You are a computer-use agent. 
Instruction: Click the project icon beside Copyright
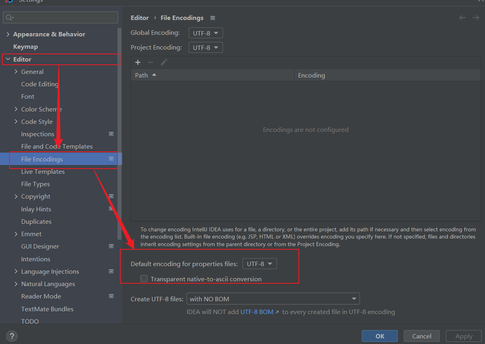tap(111, 196)
